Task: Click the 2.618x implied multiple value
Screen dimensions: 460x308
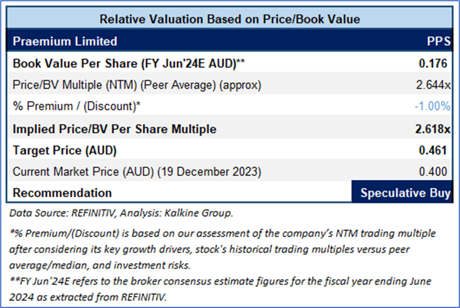Action: [433, 129]
